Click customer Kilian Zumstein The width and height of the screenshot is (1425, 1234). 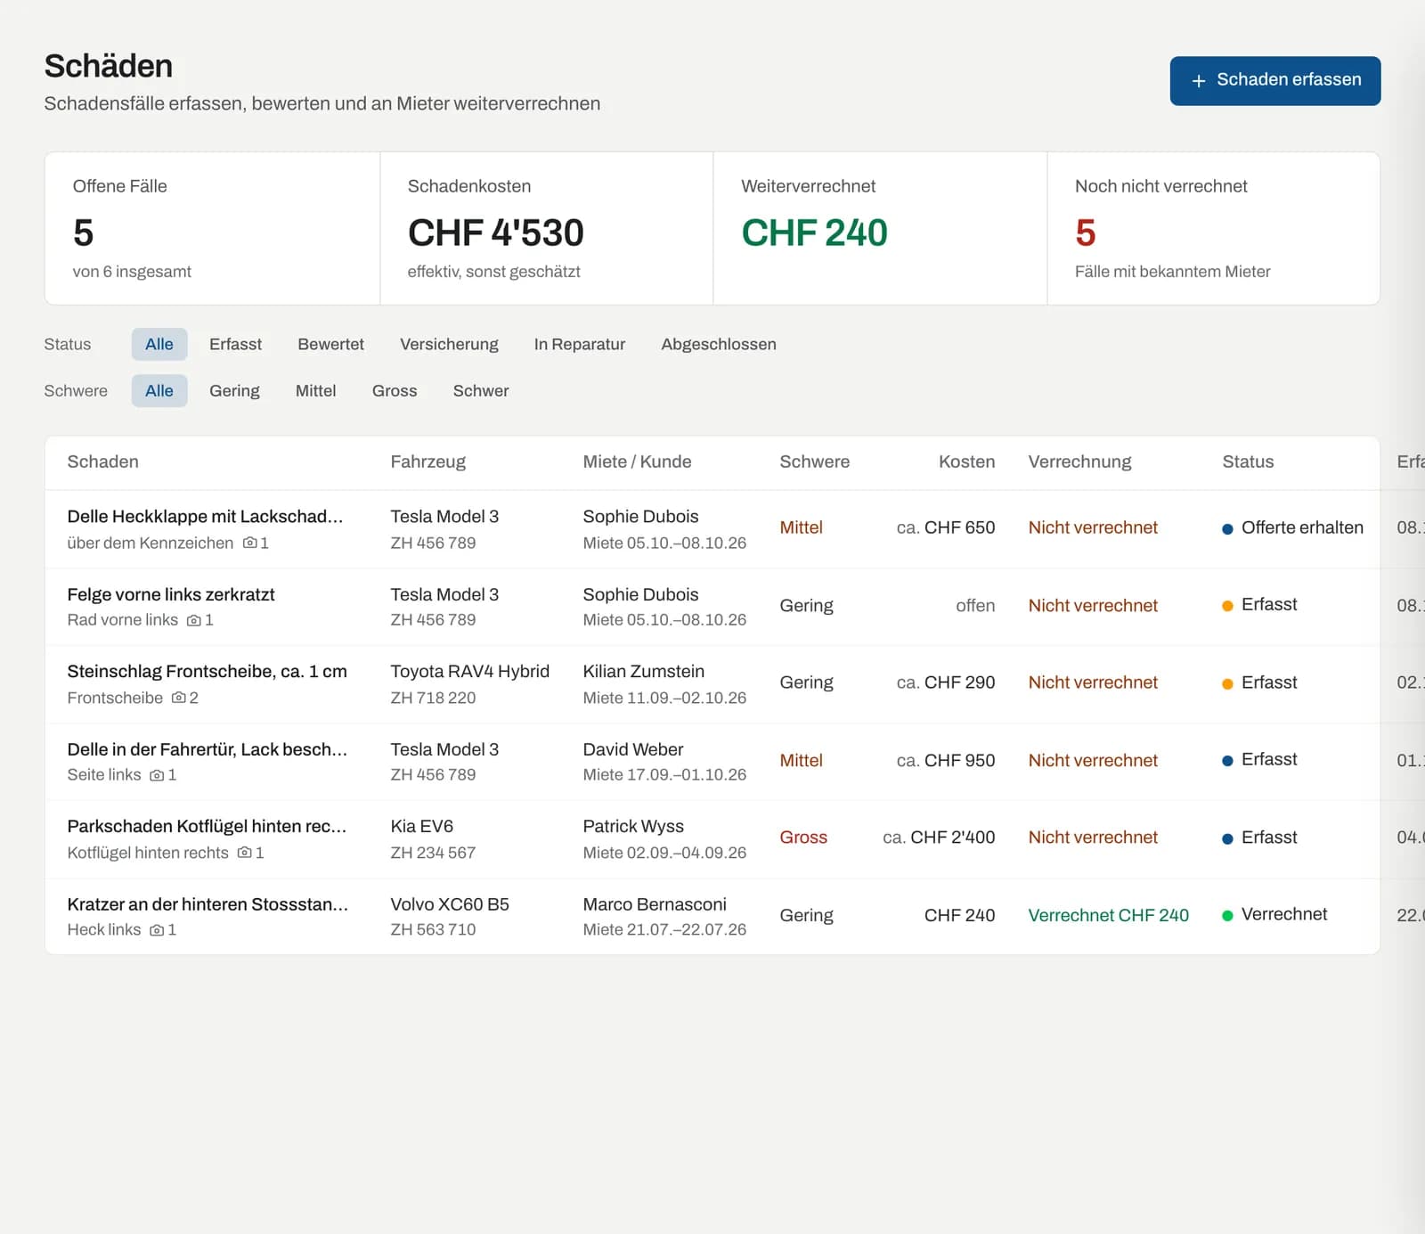click(643, 672)
